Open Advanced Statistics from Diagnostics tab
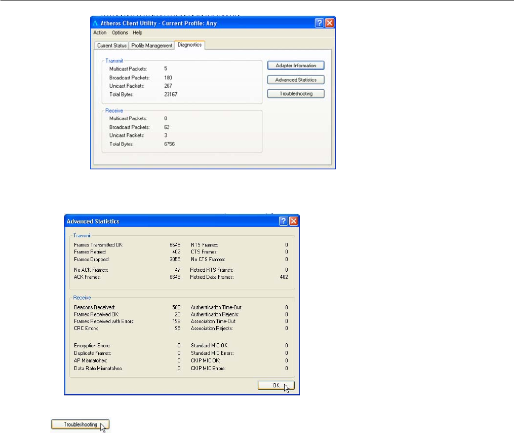 [x=296, y=80]
